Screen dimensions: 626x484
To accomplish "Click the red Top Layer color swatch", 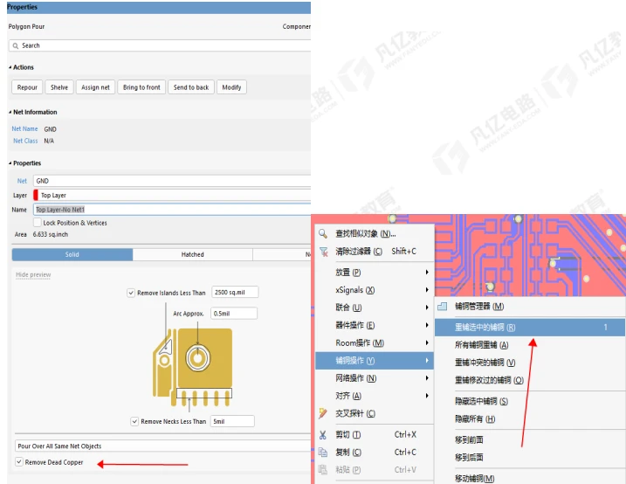I will point(36,196).
